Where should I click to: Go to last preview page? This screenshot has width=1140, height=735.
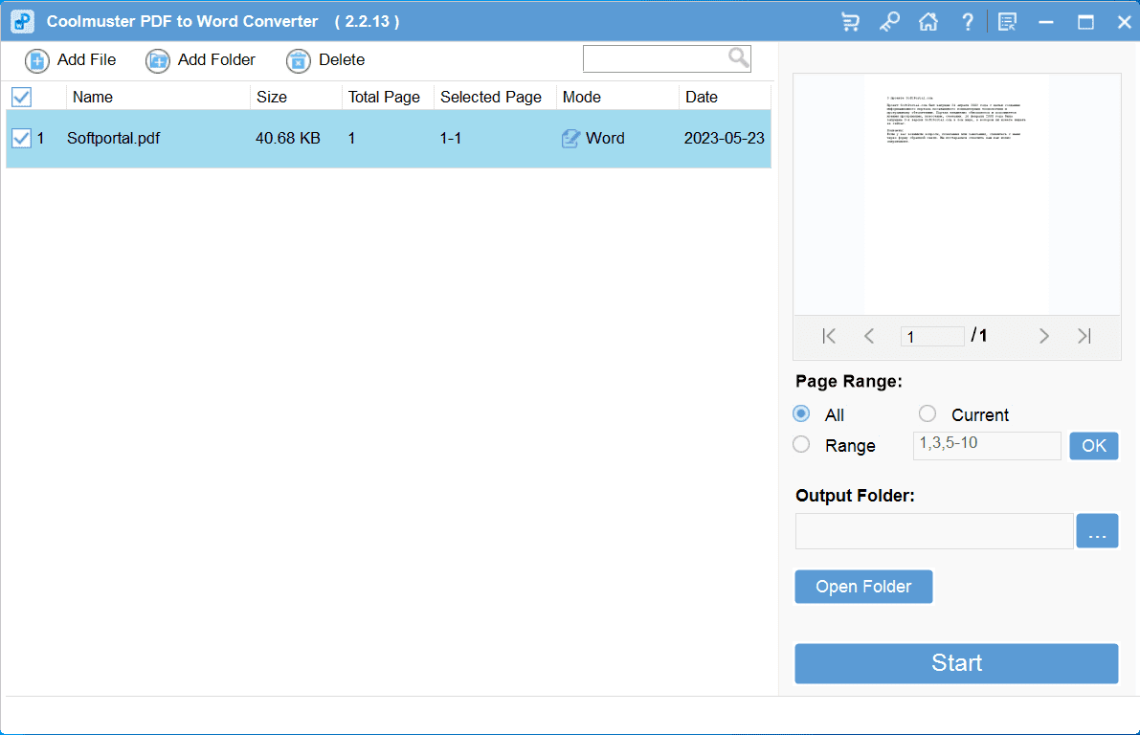point(1084,336)
